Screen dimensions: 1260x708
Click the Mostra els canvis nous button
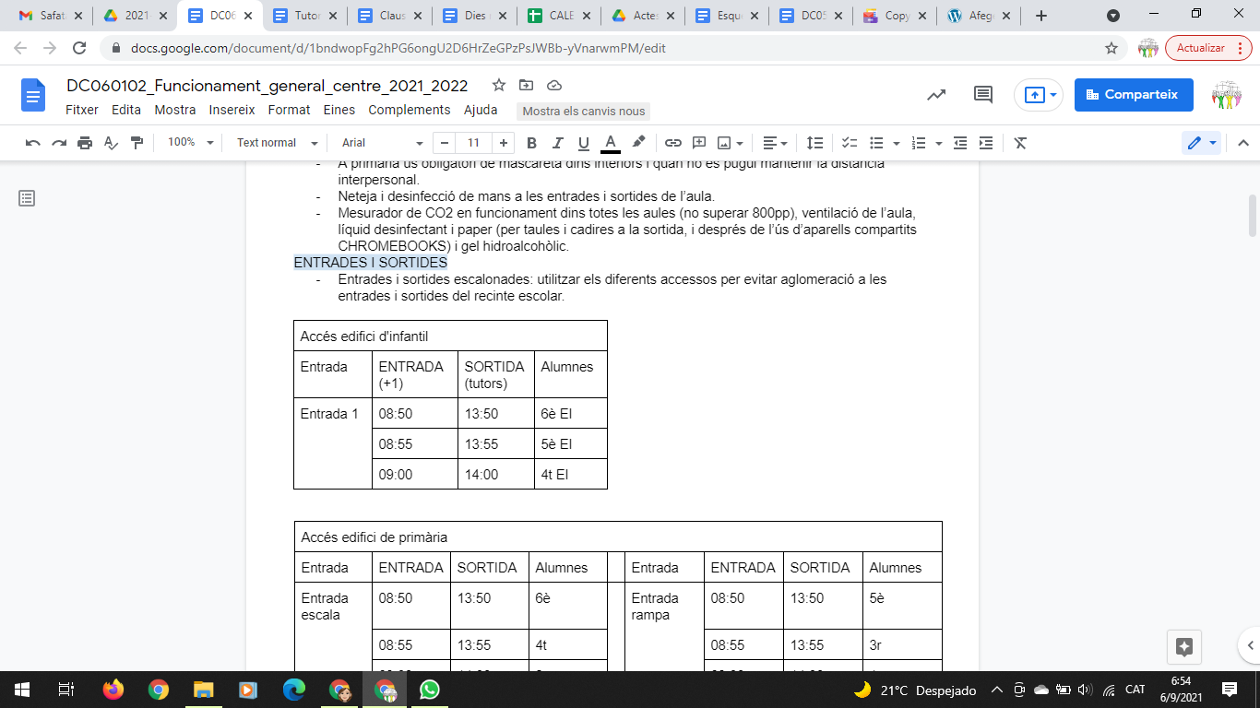click(x=584, y=112)
